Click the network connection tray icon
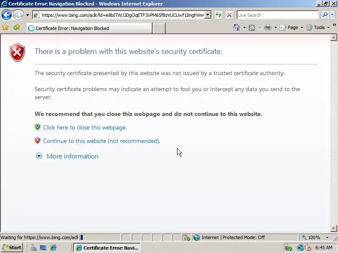Image resolution: width=338 pixels, height=253 pixels. [300, 248]
